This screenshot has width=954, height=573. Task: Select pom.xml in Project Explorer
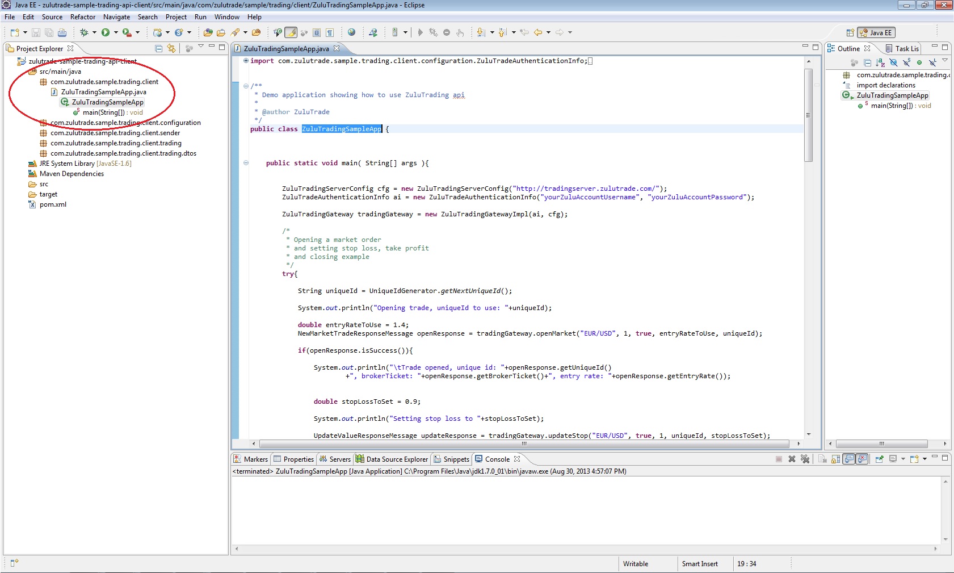click(x=53, y=204)
